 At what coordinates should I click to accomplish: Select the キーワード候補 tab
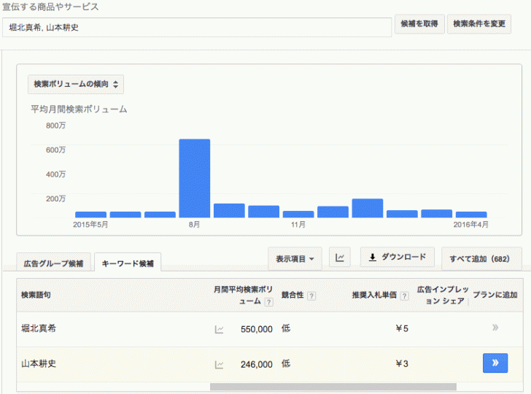point(128,263)
